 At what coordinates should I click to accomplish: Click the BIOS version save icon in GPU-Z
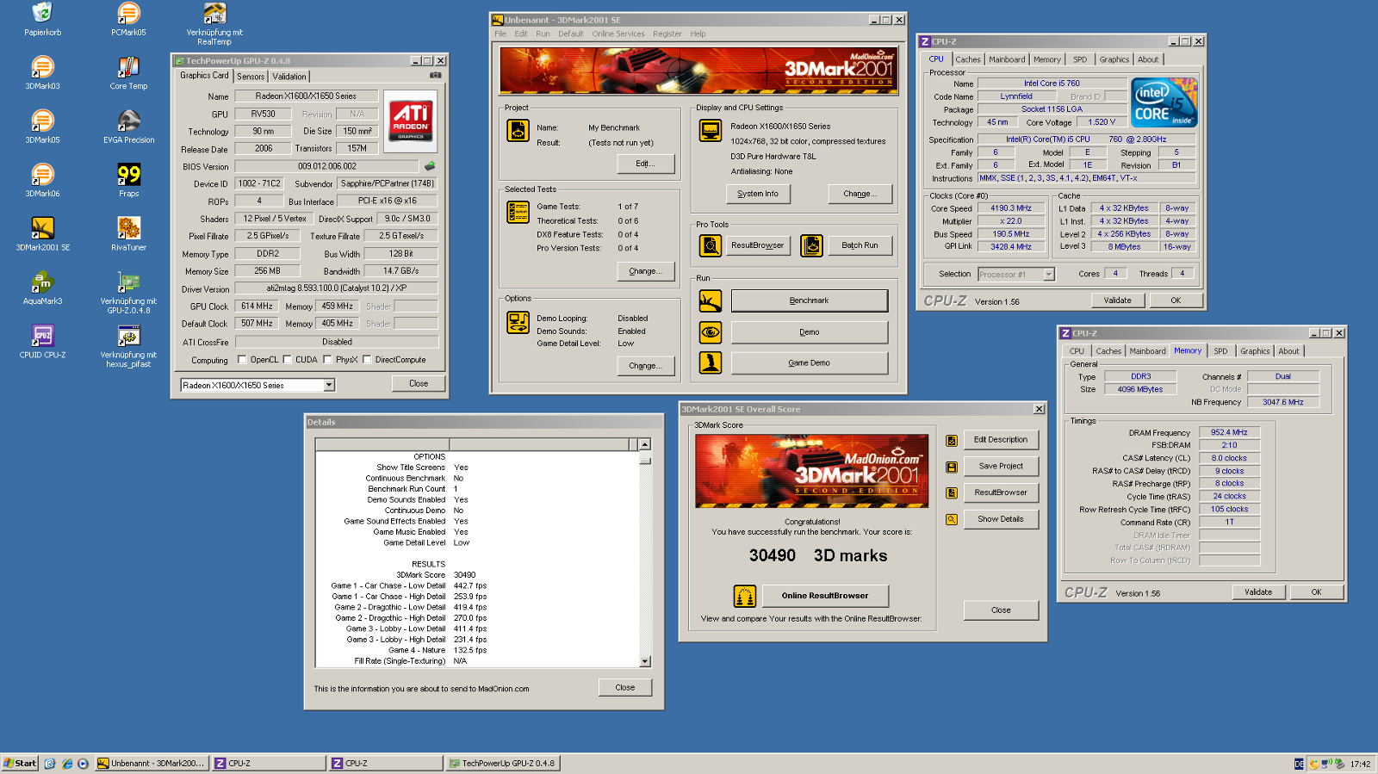pos(430,166)
